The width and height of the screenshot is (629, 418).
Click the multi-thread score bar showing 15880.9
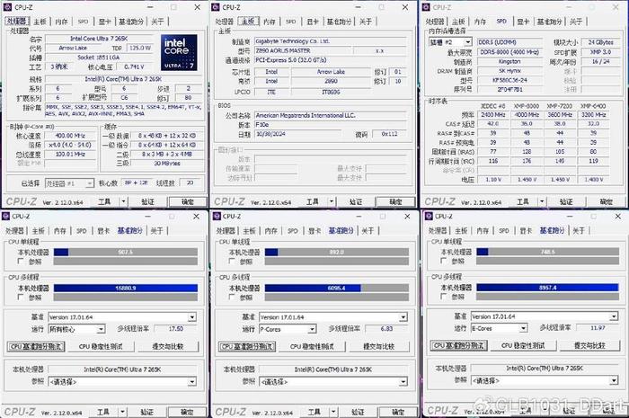coord(126,288)
